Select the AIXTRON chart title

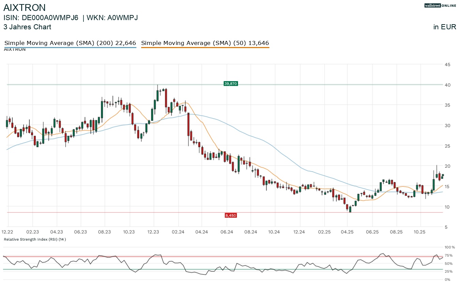pos(25,7)
